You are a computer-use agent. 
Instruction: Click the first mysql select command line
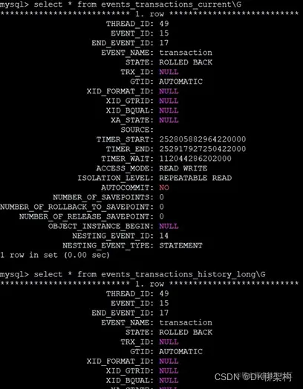pyautogui.click(x=120, y=4)
